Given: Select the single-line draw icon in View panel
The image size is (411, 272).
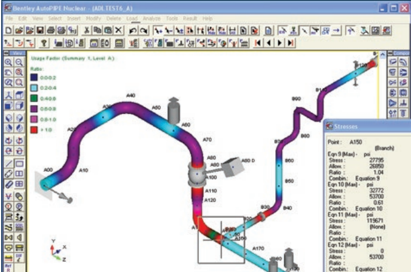Looking at the screenshot, I should (8, 164).
